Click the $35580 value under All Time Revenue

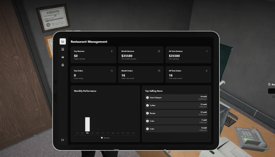click(x=174, y=56)
